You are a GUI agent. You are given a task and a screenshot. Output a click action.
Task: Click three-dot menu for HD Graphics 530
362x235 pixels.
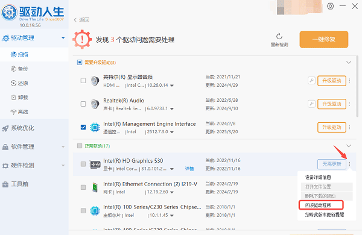[349, 164]
